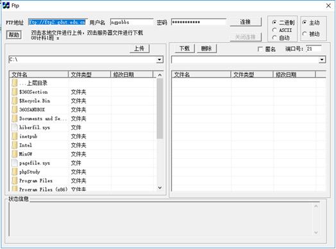The height and width of the screenshot is (249, 336).
Task: Select the hiberfil.sys file icon
Action: 15,127
